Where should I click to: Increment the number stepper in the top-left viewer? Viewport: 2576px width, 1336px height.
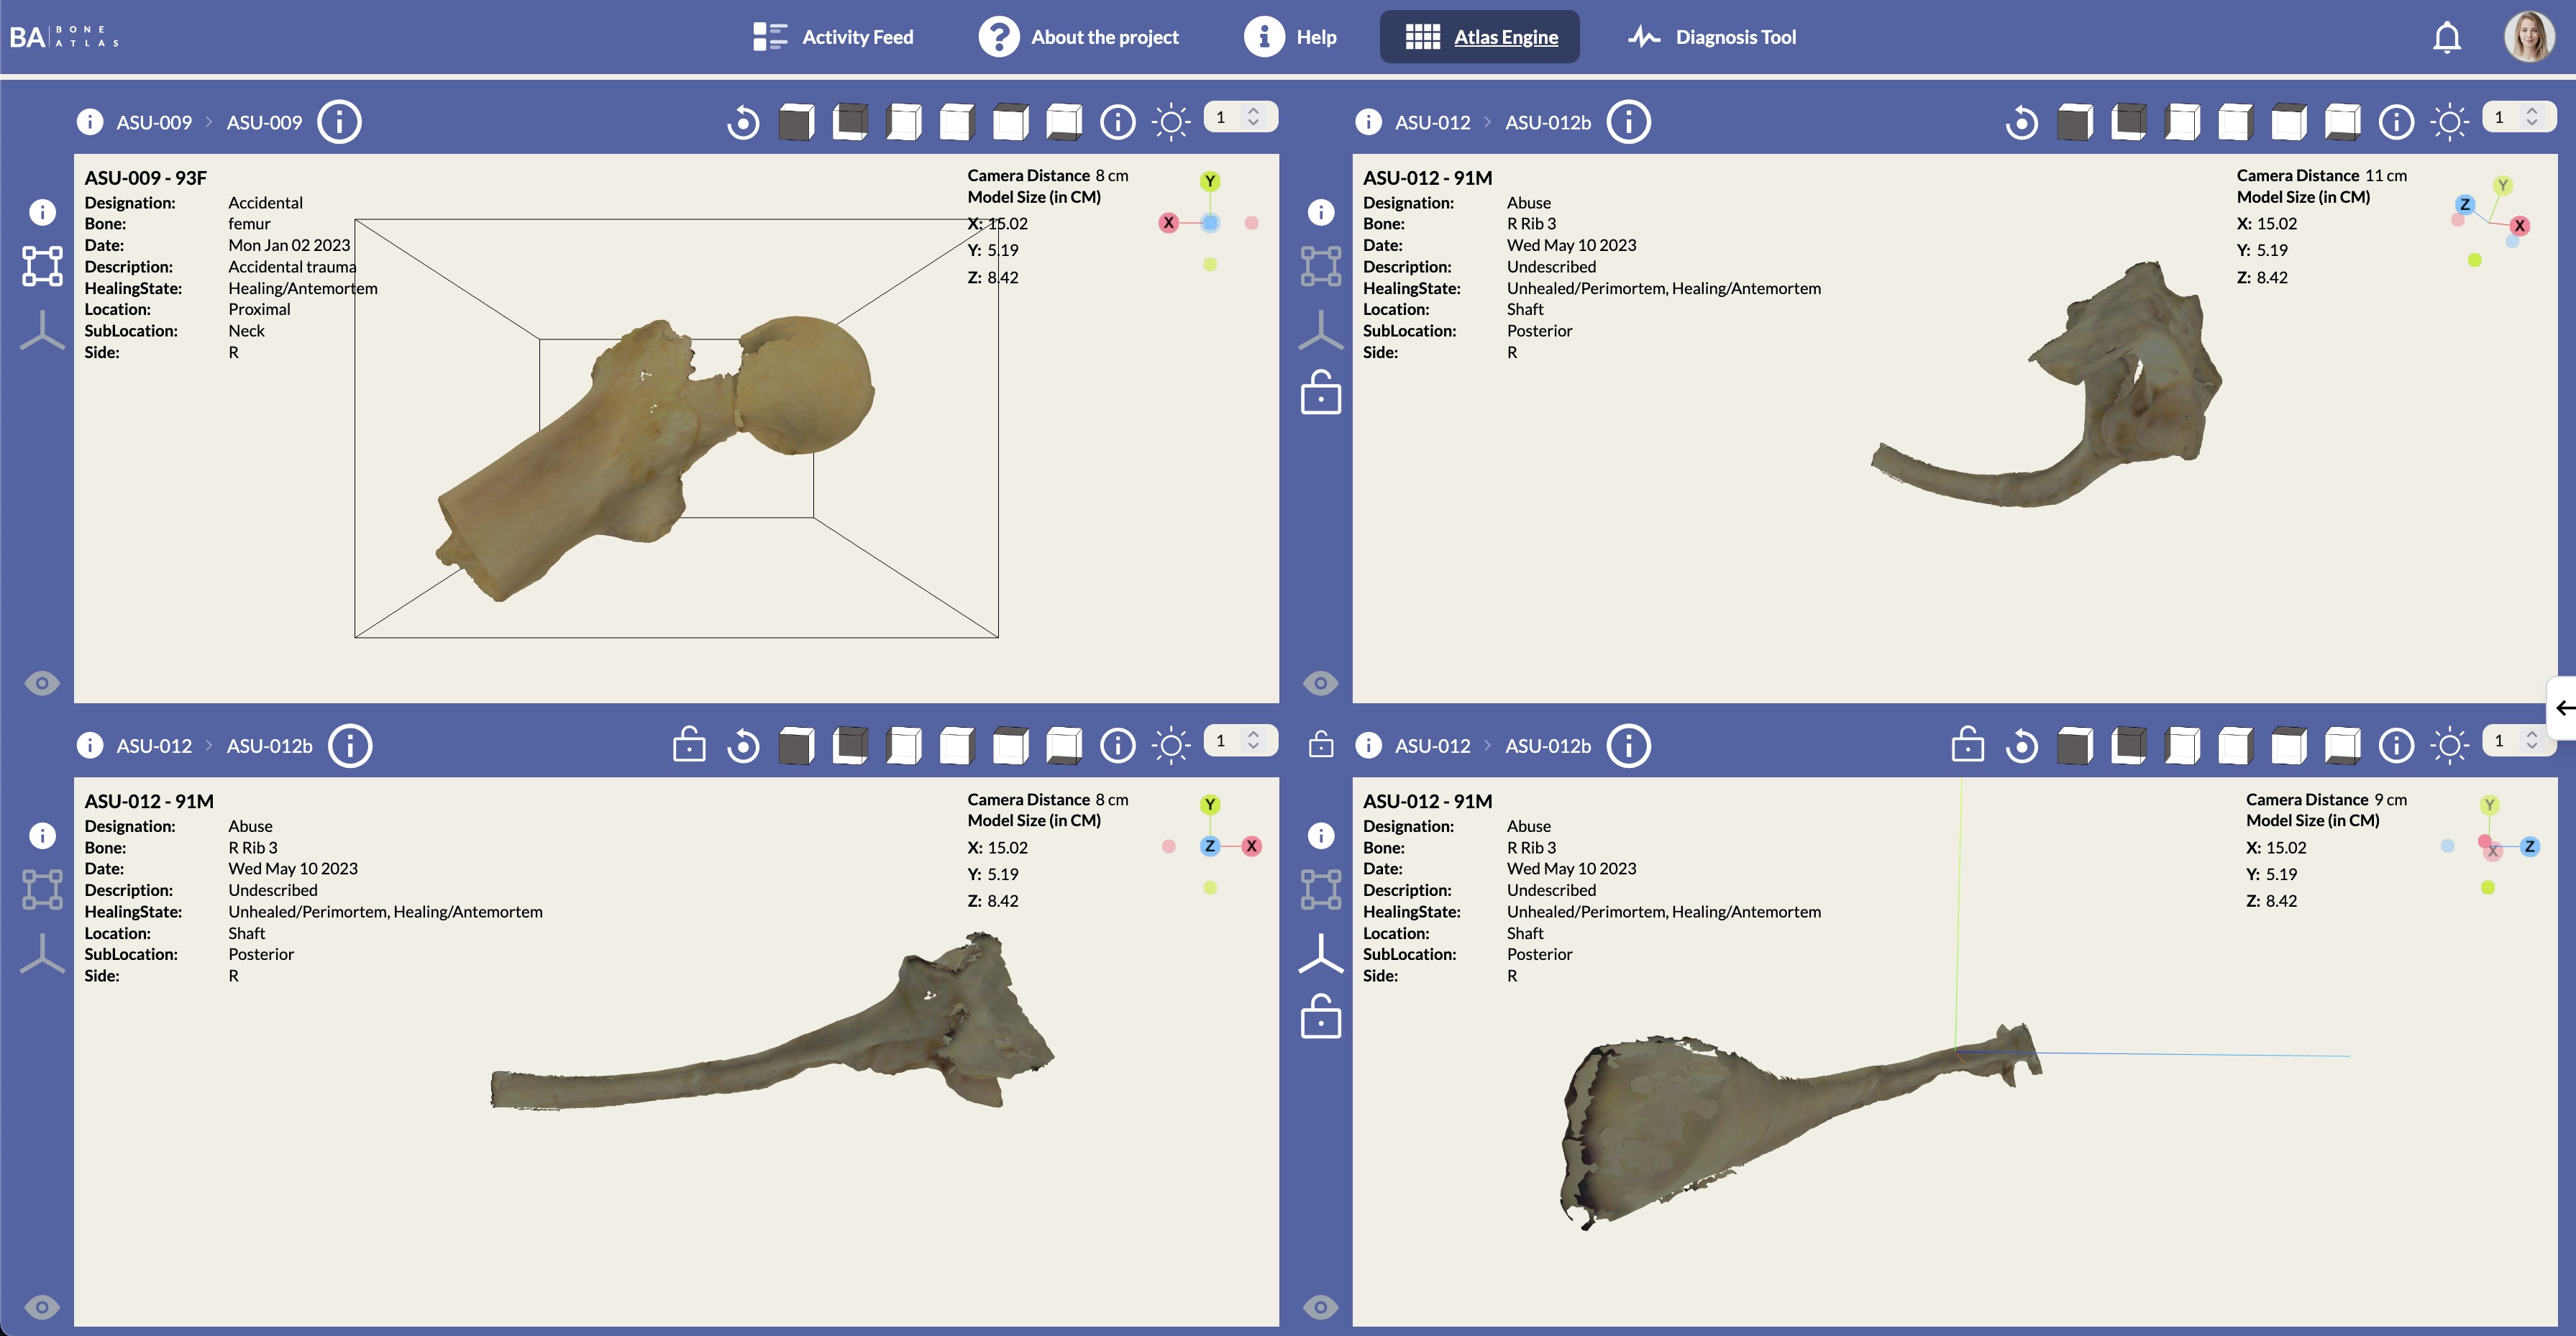click(x=1253, y=110)
